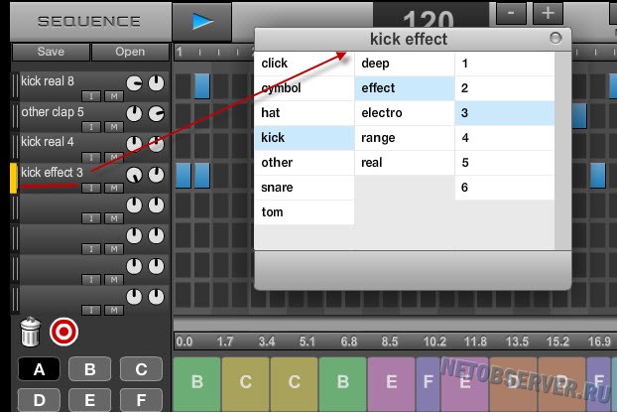Start playback with the blue play arrow
This screenshot has height=412, width=617.
202,21
